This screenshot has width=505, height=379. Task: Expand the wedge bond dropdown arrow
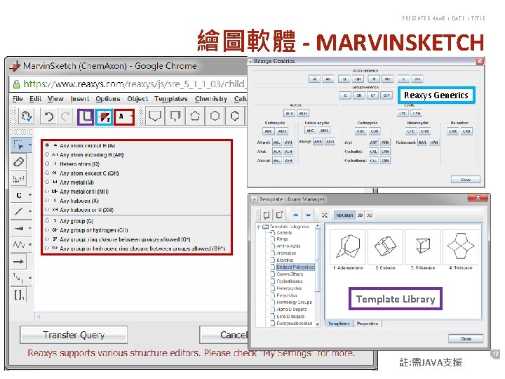(30, 228)
